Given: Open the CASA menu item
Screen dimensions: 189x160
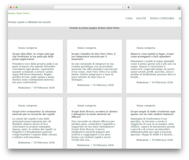Looking at the screenshot, I should [x=129, y=19].
